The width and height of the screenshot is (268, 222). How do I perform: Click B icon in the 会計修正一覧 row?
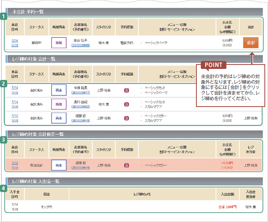click(127, 165)
